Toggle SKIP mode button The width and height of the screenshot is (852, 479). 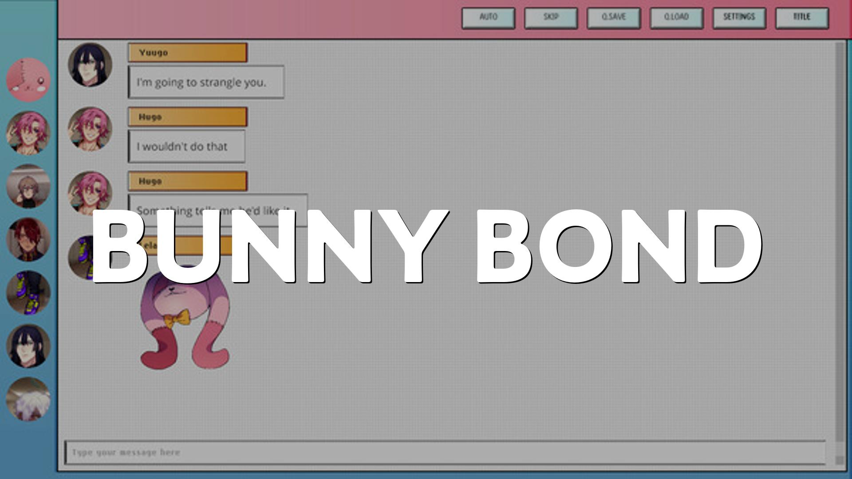551,18
